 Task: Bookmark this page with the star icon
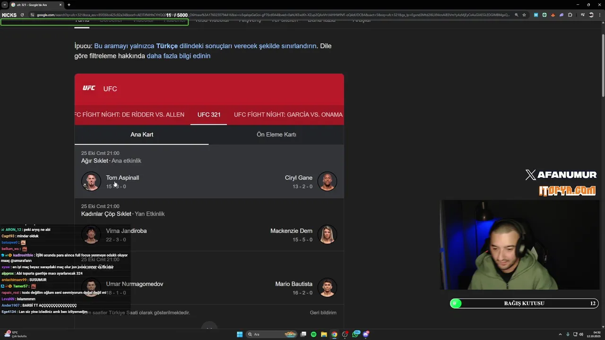tap(524, 15)
